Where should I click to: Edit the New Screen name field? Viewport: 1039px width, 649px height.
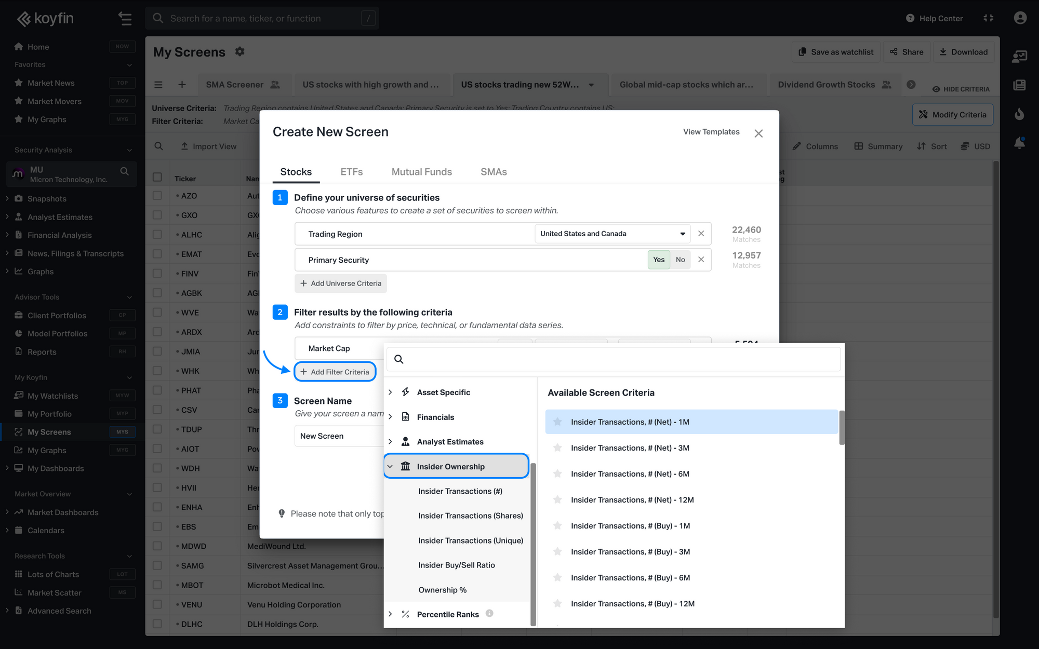click(340, 436)
